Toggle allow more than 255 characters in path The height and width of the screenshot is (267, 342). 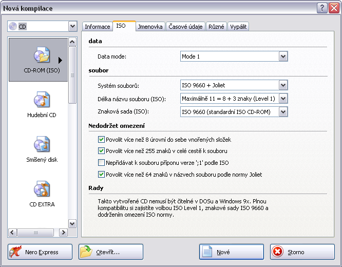pyautogui.click(x=101, y=151)
